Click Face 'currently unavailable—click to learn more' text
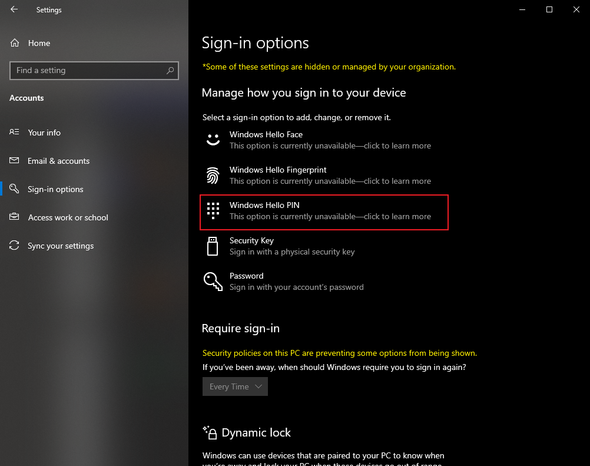Screen dimensions: 590x466 pyautogui.click(x=330, y=146)
